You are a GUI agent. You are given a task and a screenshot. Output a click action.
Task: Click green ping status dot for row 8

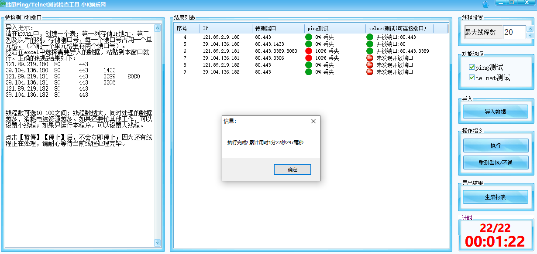click(309, 65)
